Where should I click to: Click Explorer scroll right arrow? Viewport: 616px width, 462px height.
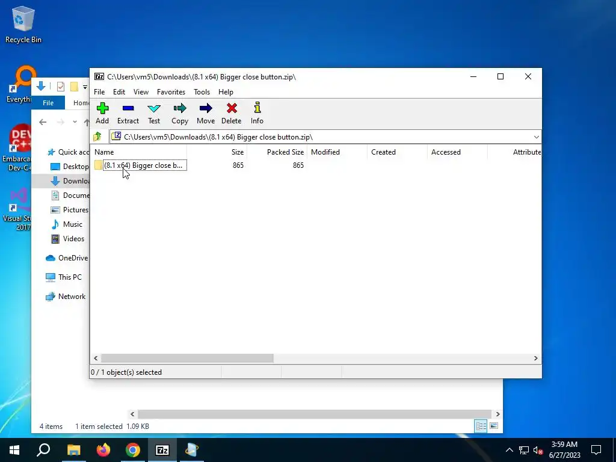coord(497,414)
